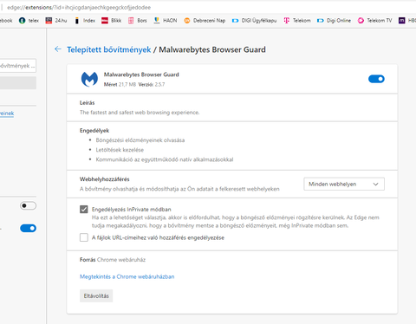Viewport: 416px width, 324px height.
Task: Turn on the gray sidebar toggle
Action: (28, 205)
